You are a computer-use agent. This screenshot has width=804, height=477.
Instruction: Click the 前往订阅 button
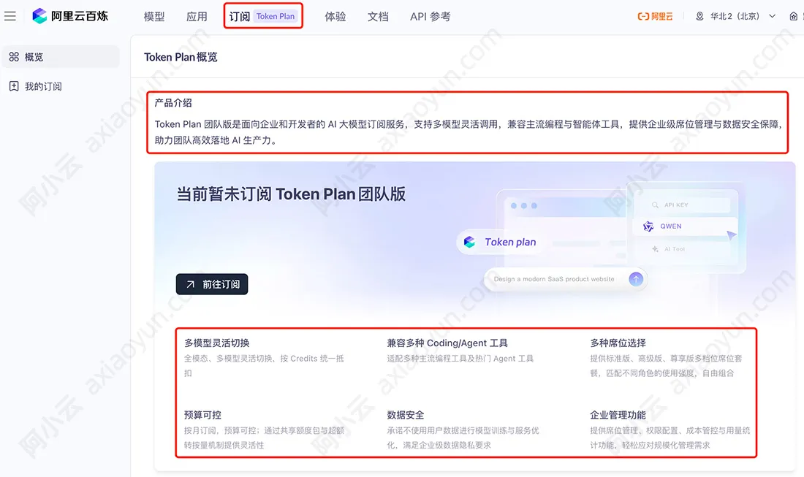tap(211, 284)
